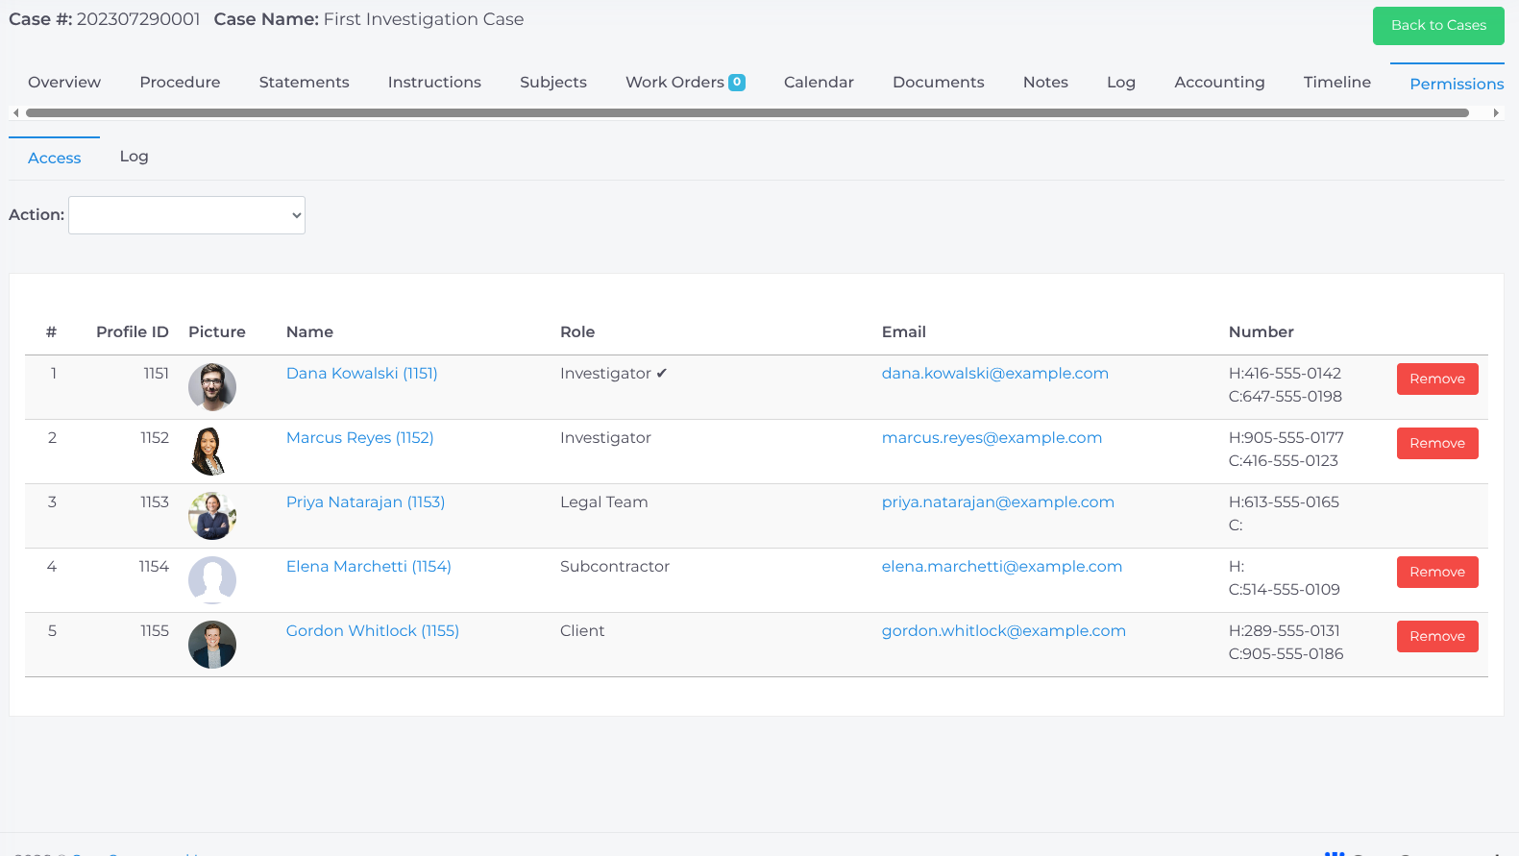Open Gordon Whitlock (1155) profile link
Viewport: 1519px width, 856px height.
[373, 631]
